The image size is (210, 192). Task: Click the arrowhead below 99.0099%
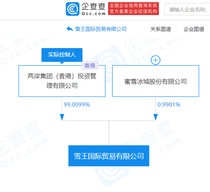pos(62,117)
